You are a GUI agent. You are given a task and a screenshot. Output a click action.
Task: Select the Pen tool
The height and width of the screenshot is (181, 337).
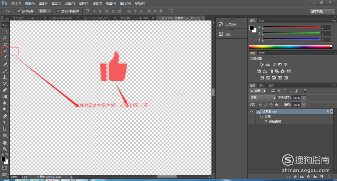coord(5,116)
